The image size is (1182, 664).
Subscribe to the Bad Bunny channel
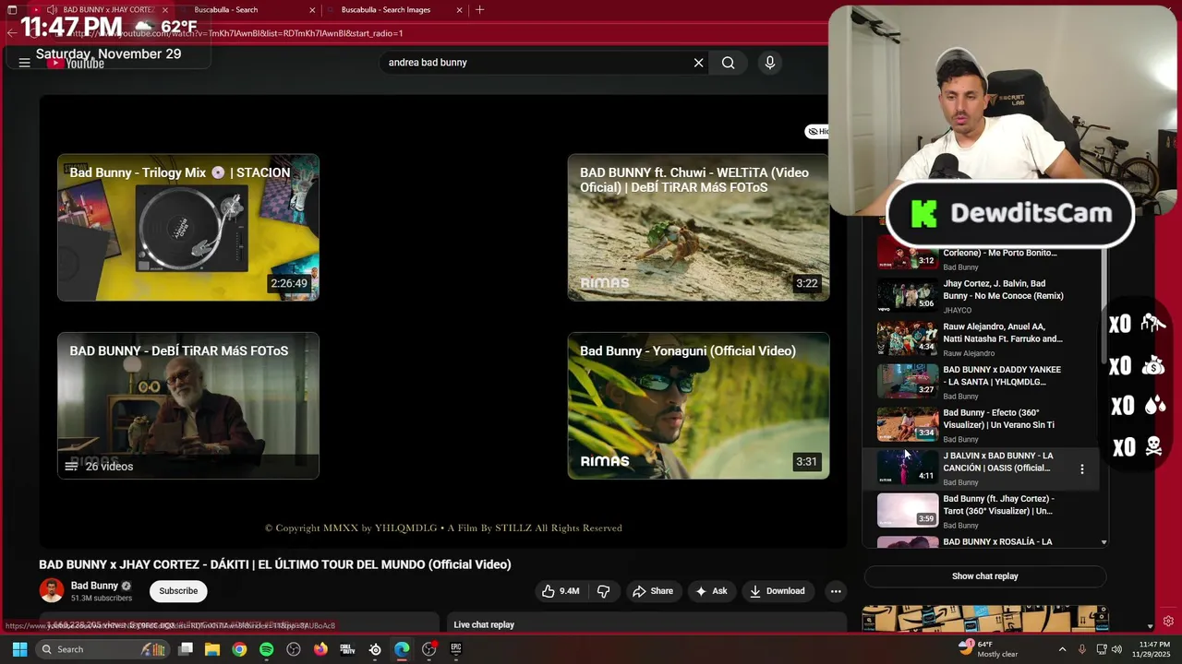pyautogui.click(x=178, y=591)
